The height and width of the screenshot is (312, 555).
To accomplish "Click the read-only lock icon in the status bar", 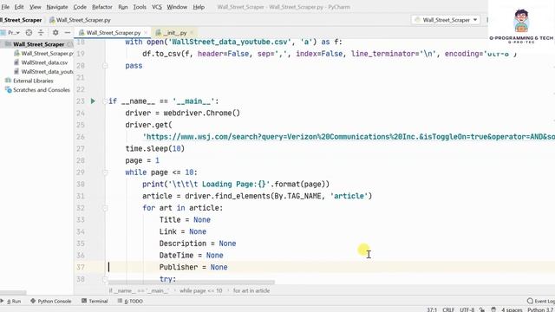I will tap(482, 309).
